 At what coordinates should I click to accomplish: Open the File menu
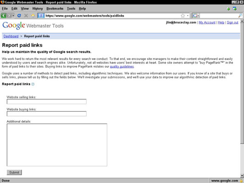(5, 9)
